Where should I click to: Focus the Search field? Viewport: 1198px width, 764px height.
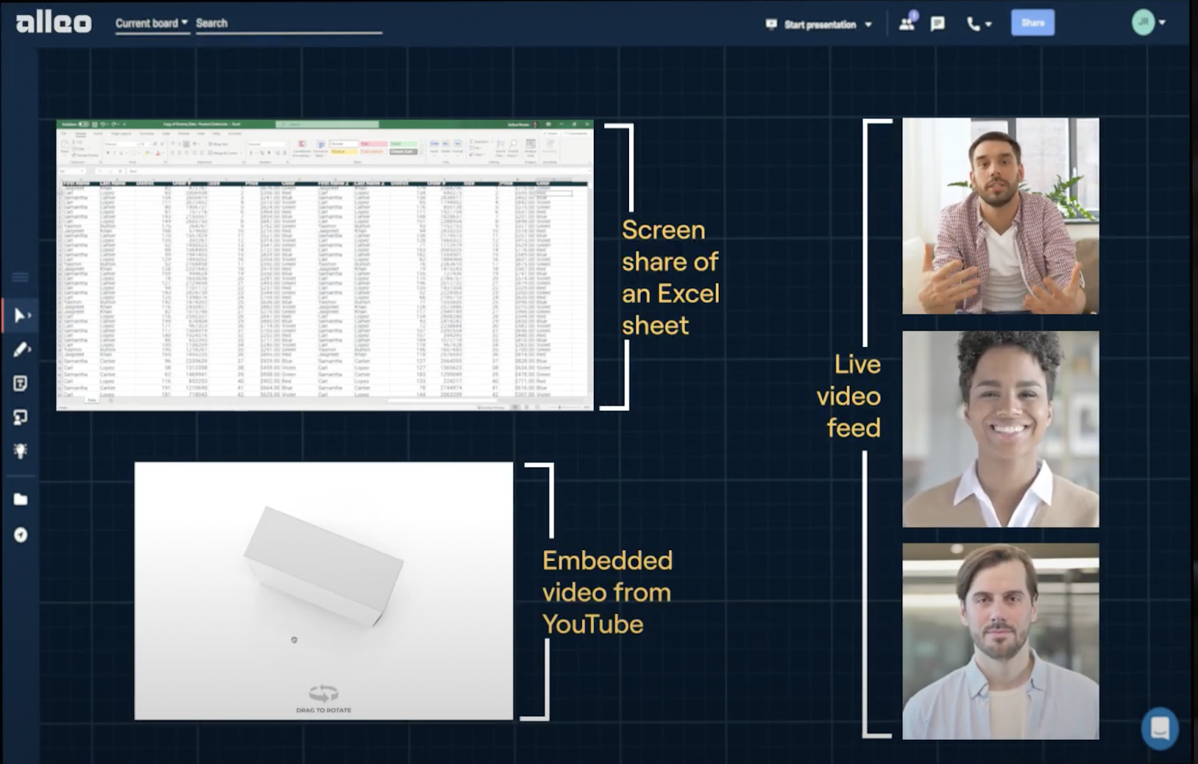(x=289, y=23)
